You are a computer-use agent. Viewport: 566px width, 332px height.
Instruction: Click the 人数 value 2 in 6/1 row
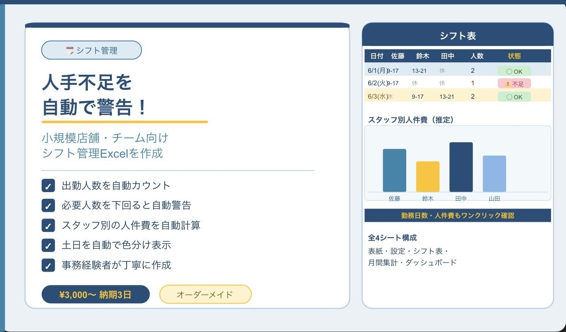tap(473, 70)
